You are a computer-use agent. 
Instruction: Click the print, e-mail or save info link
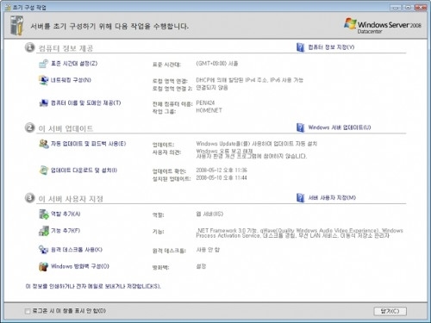point(93,286)
